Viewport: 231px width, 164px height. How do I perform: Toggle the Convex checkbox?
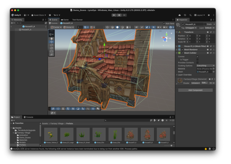pos(197,57)
